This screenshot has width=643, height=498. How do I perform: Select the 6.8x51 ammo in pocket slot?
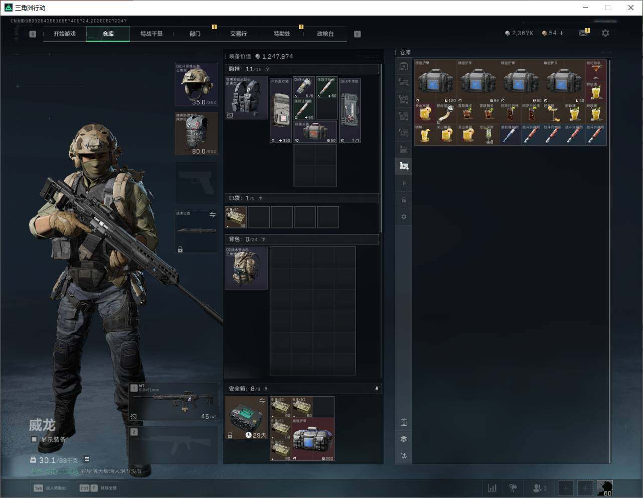point(236,217)
